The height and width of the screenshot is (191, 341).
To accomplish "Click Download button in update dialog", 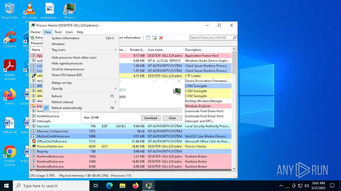I will (151, 118).
